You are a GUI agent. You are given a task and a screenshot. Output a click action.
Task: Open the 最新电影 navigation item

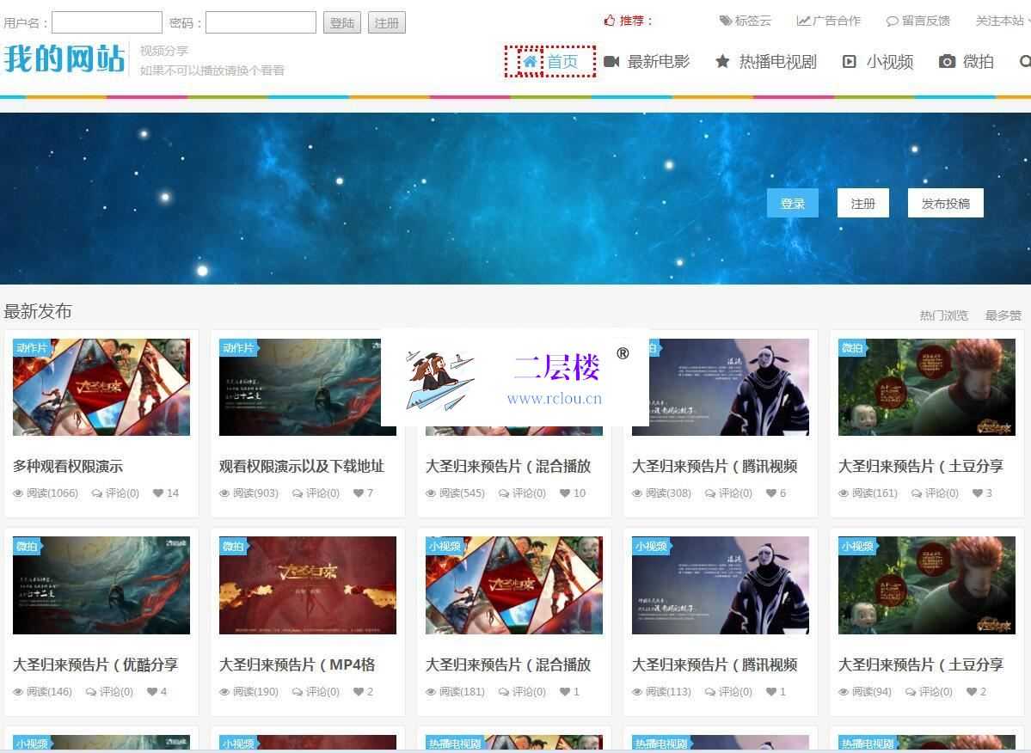pos(647,62)
